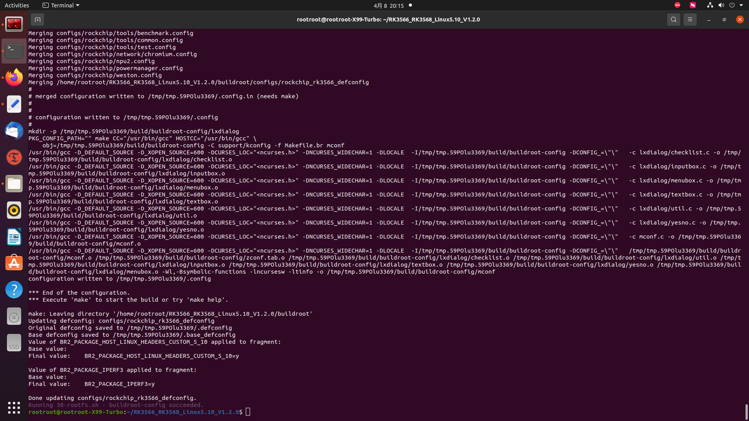This screenshot has height=421, width=749.
Task: Open the Files manager from the dock
Action: pyautogui.click(x=14, y=184)
